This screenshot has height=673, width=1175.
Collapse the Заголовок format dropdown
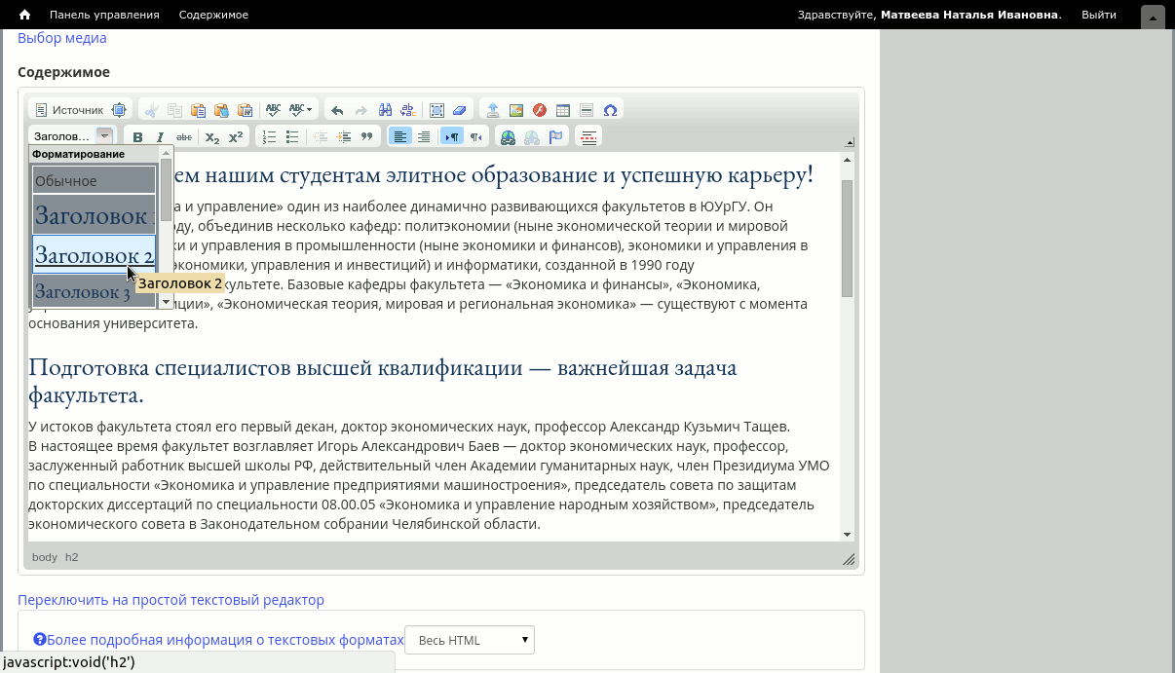point(104,136)
